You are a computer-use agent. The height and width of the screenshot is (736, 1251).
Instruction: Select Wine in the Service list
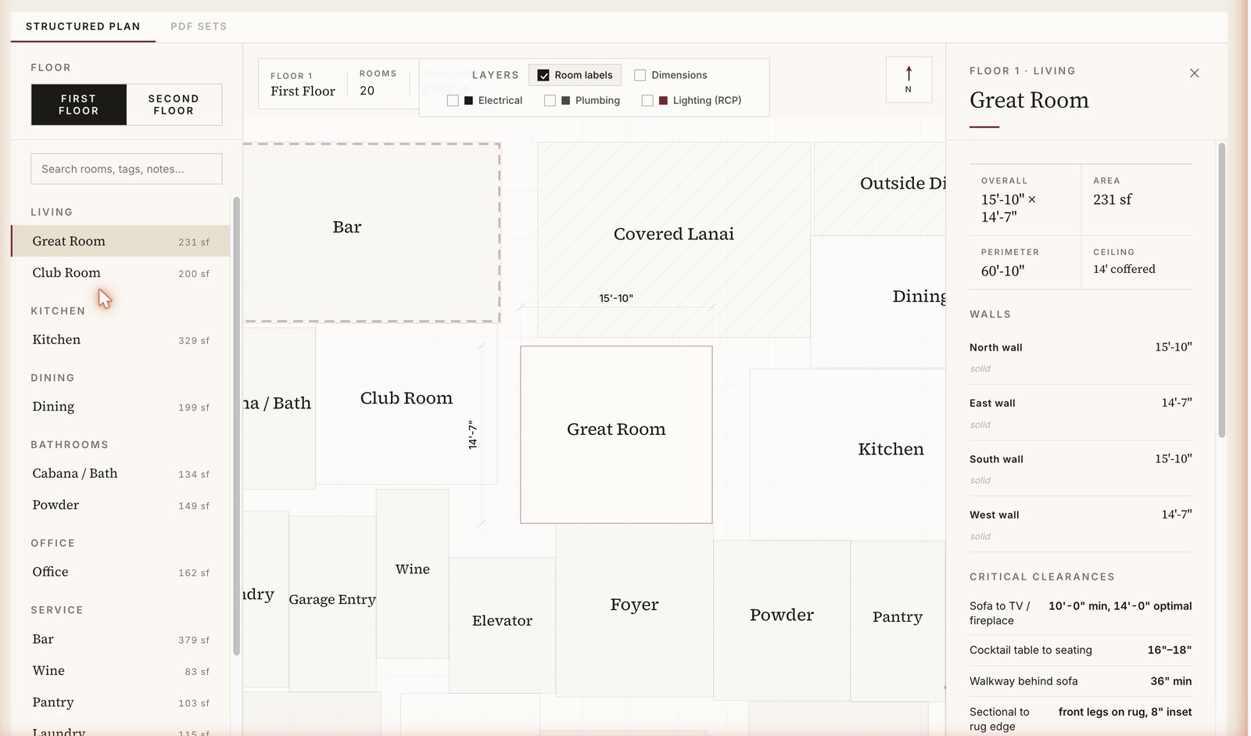pyautogui.click(x=120, y=671)
